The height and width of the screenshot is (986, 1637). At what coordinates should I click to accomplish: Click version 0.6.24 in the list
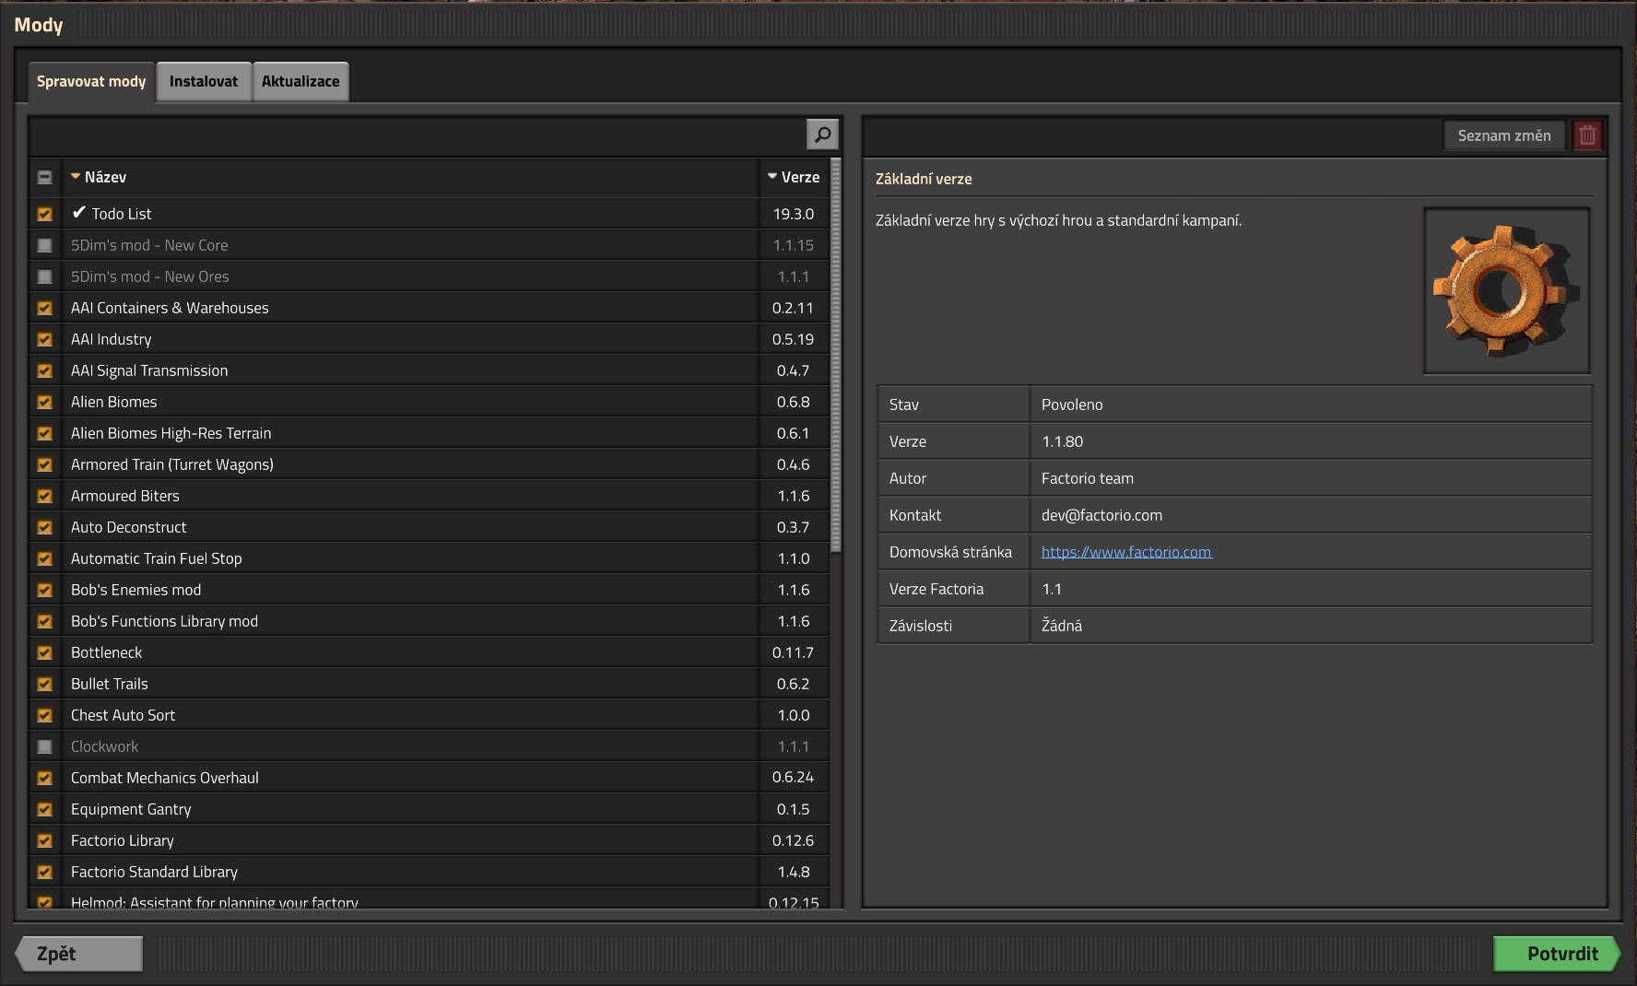pos(793,778)
